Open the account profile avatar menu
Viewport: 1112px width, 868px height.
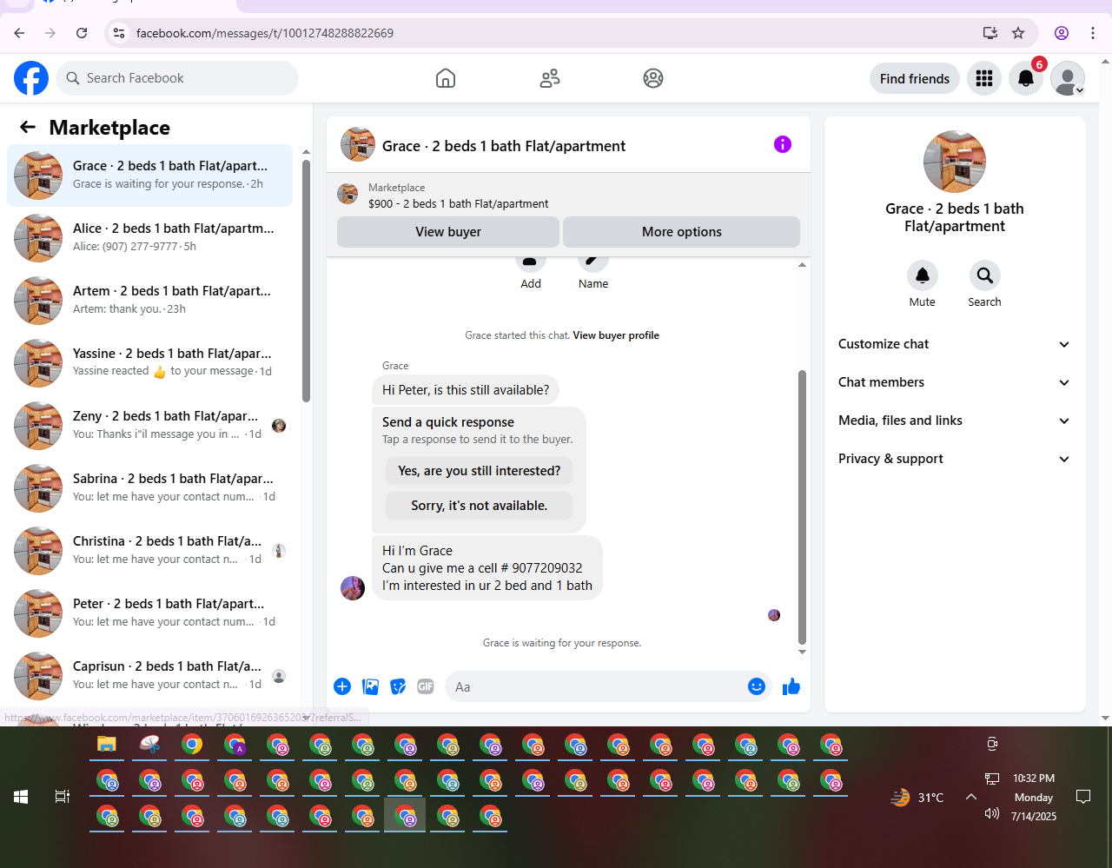1068,78
